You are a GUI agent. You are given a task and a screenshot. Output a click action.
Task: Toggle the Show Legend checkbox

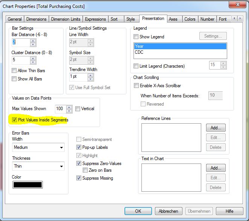pyautogui.click(x=136, y=37)
